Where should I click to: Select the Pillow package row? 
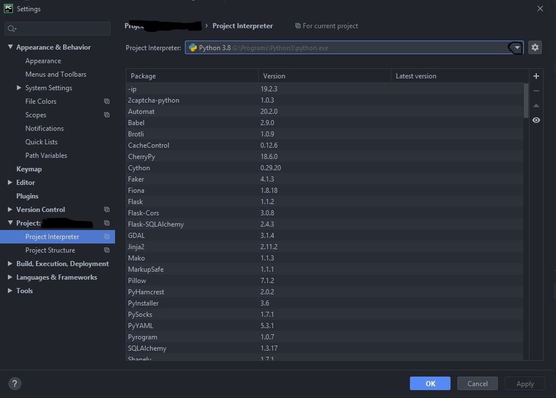coord(324,281)
